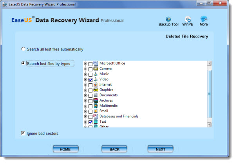Select the Archives tree label
Screen dimensions: 235x163
pyautogui.click(x=106, y=100)
